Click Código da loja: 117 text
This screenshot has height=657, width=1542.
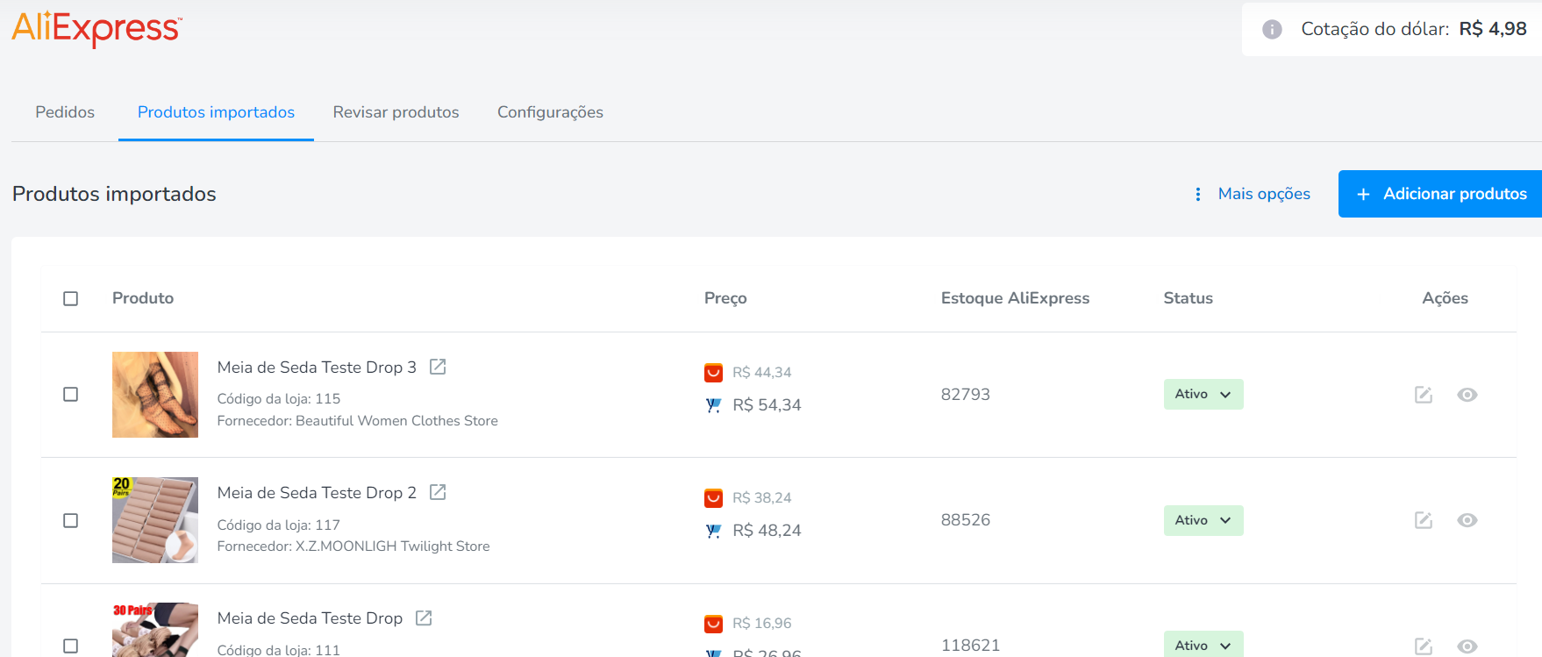pyautogui.click(x=279, y=525)
